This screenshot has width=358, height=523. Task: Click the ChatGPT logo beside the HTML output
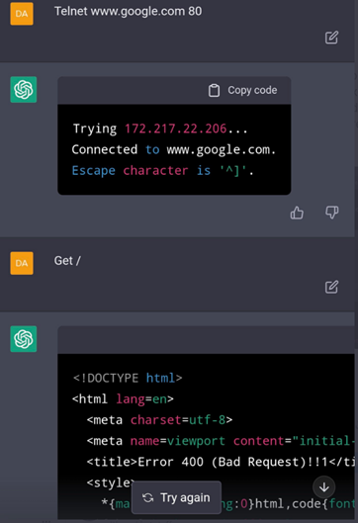coord(24,339)
